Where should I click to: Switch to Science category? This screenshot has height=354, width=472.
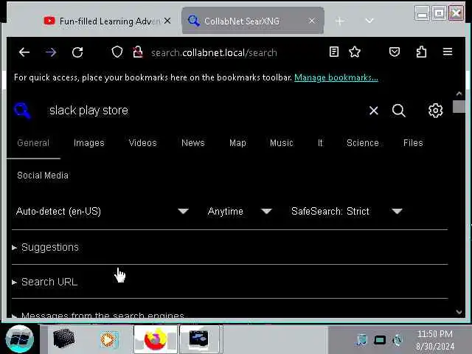click(362, 143)
